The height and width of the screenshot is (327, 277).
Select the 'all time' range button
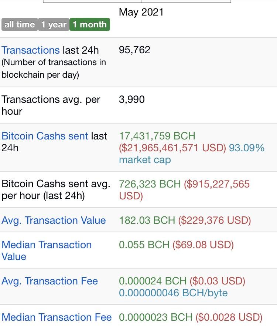click(20, 24)
